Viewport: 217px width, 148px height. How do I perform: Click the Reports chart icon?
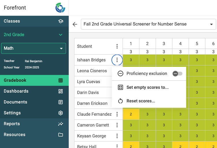(61, 124)
